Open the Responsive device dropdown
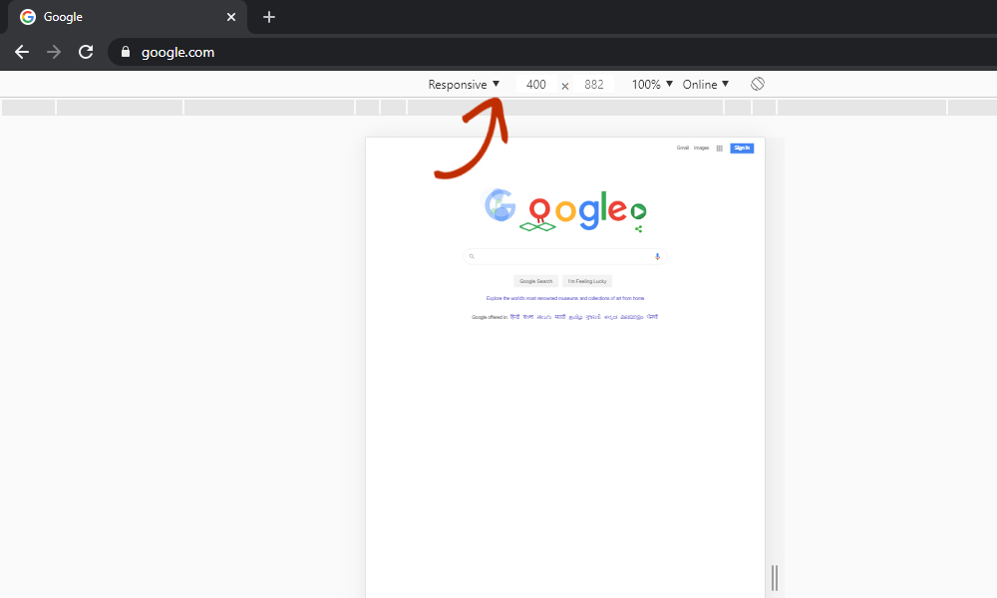 (464, 85)
